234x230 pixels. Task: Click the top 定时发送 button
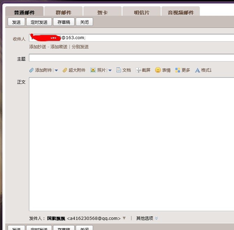pos(39,22)
